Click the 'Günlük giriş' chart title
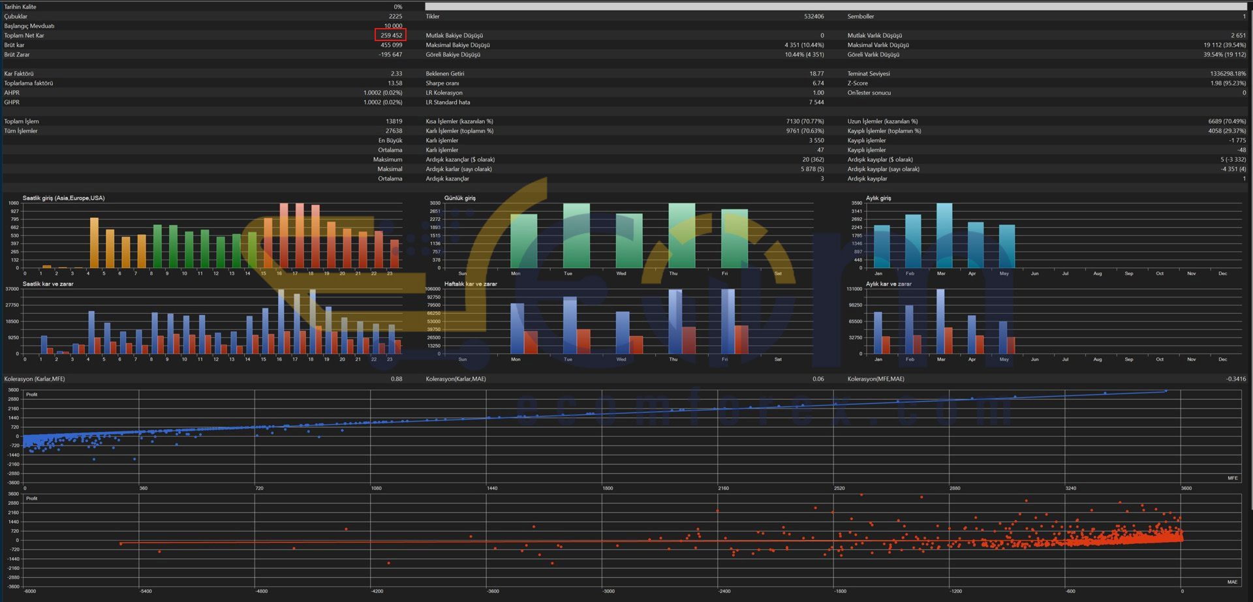Screen dimensions: 1253x602 tap(460, 198)
